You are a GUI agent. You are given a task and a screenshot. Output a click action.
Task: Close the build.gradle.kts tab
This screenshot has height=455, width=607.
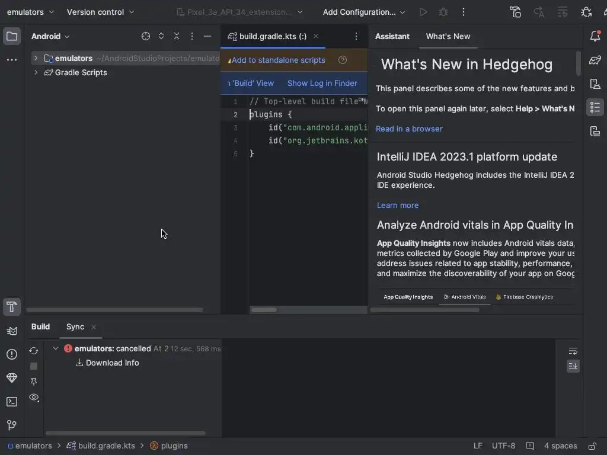(x=316, y=36)
